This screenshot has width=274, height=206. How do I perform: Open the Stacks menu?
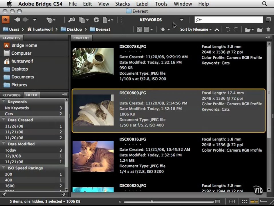coord(122,4)
